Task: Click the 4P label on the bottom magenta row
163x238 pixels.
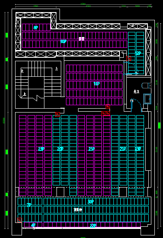Action: (33, 225)
